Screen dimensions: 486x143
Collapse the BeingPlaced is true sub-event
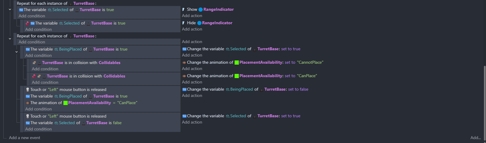point(17,52)
